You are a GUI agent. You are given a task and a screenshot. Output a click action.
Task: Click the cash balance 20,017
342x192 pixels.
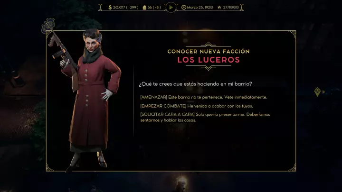(119, 8)
